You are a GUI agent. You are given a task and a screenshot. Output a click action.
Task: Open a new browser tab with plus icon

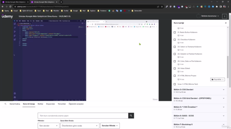tap(61, 2)
